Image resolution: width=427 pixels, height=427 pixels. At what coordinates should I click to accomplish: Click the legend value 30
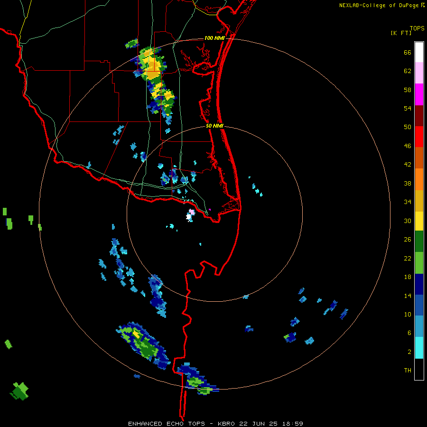point(408,221)
